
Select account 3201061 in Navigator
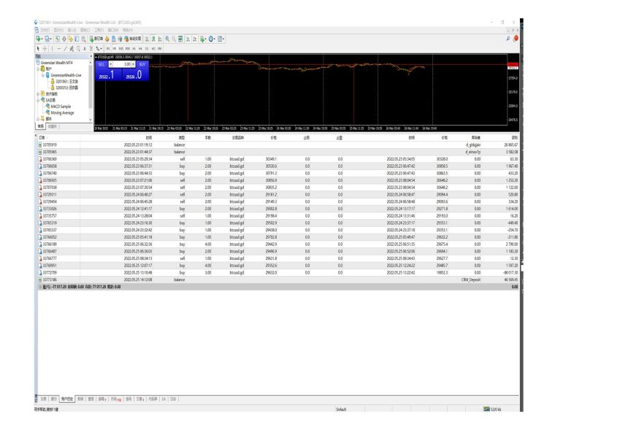point(64,81)
